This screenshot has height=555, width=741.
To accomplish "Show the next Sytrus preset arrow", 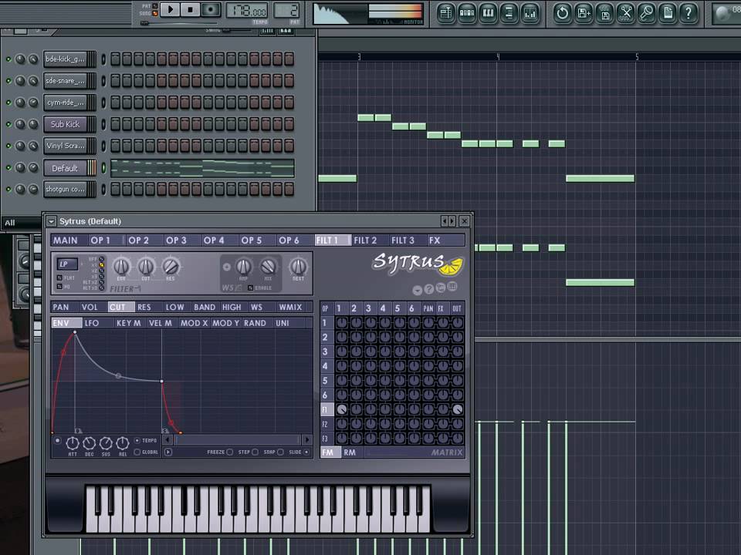I will tap(452, 221).
